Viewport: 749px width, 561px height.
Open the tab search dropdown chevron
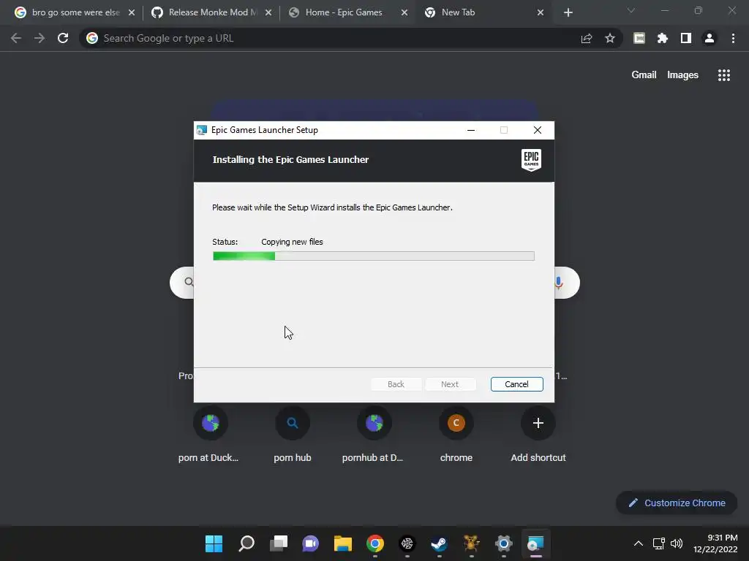tap(631, 10)
